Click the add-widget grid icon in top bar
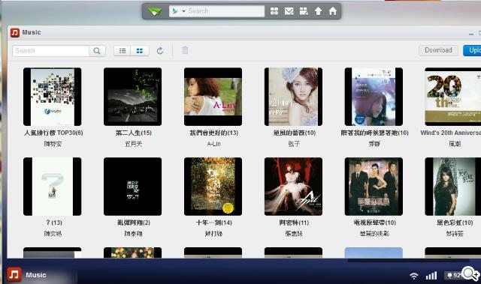481x284 pixels. pos(304,11)
